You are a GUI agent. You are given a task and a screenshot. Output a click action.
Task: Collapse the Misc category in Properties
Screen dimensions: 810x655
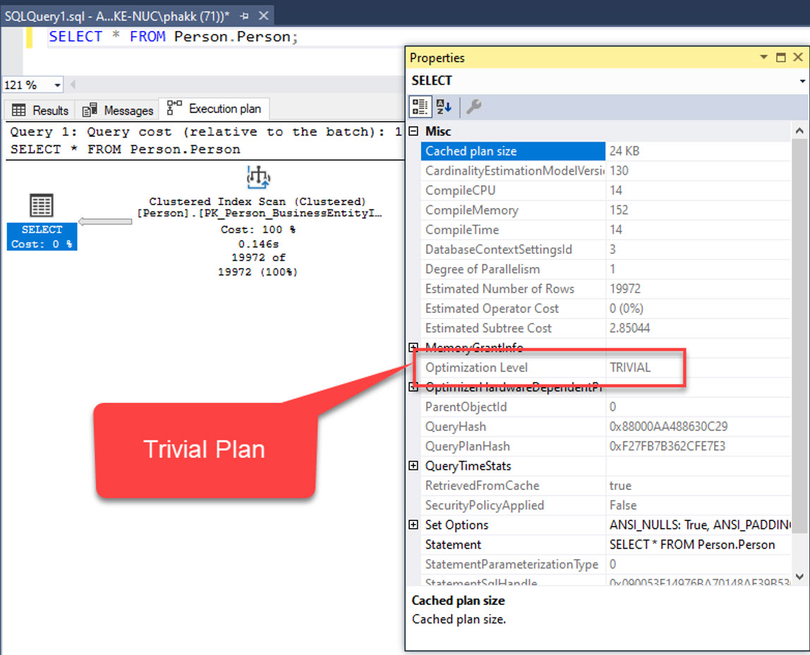tap(413, 131)
